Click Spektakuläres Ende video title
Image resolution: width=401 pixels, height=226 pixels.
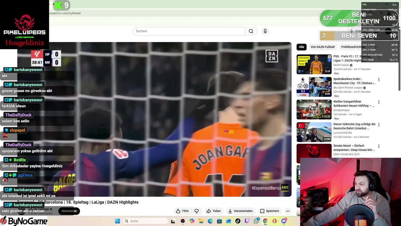[x=354, y=81]
